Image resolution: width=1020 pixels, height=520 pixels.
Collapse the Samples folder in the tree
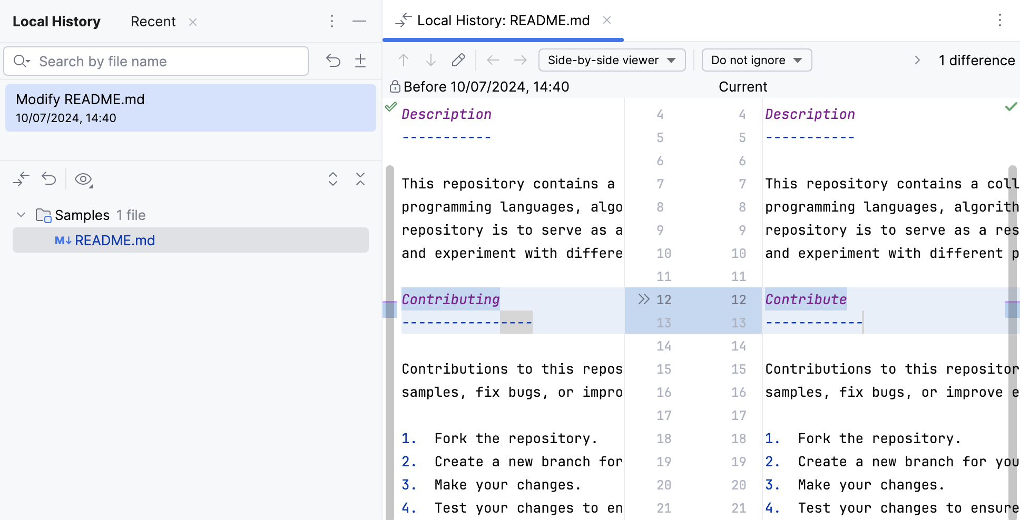click(x=21, y=215)
